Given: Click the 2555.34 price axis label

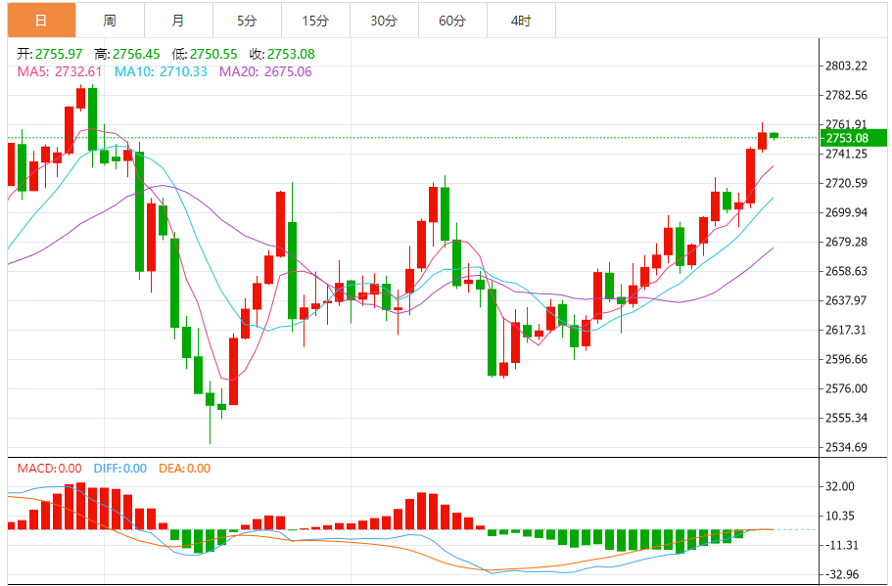Looking at the screenshot, I should (847, 419).
